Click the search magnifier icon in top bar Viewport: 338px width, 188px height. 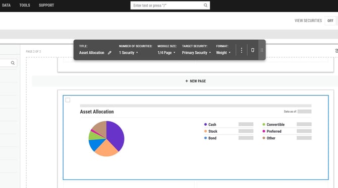(205, 6)
